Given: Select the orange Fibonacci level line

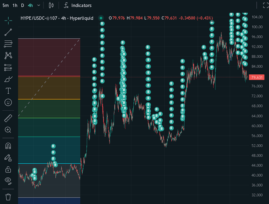Looking at the screenshot, I should tap(49, 99).
